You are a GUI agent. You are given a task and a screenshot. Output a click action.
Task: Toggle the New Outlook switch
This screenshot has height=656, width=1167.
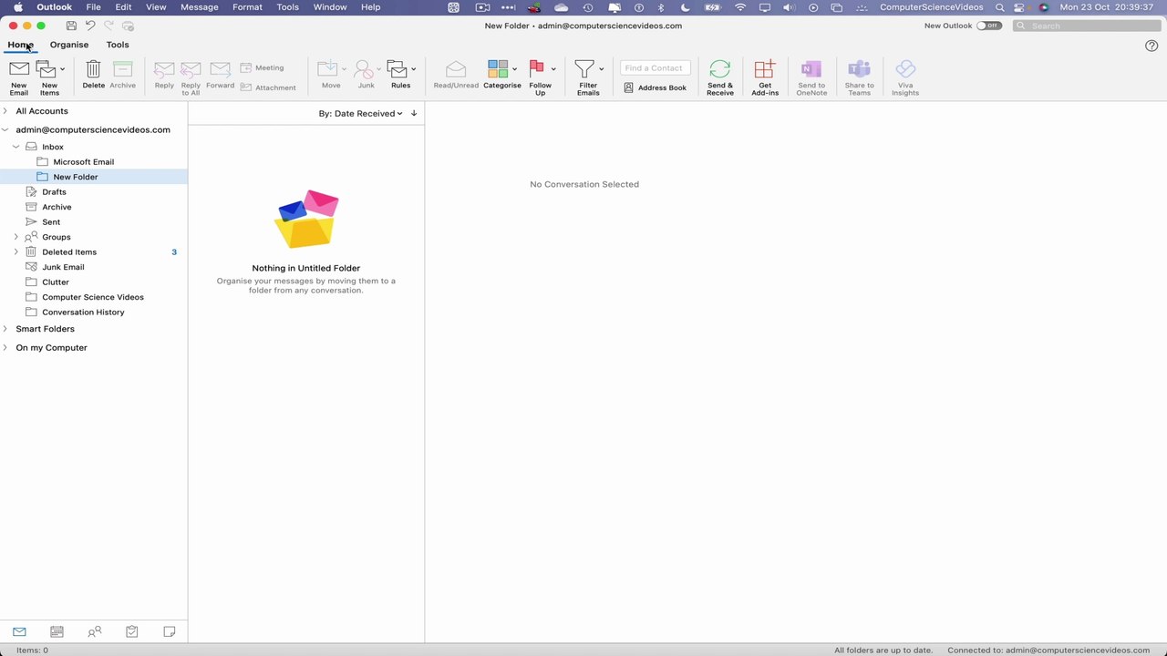[x=988, y=26]
